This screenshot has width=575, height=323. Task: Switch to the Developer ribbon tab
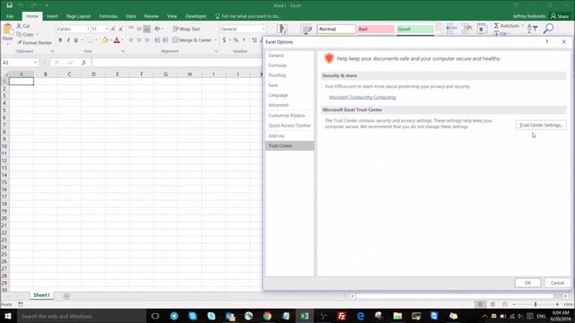click(196, 16)
